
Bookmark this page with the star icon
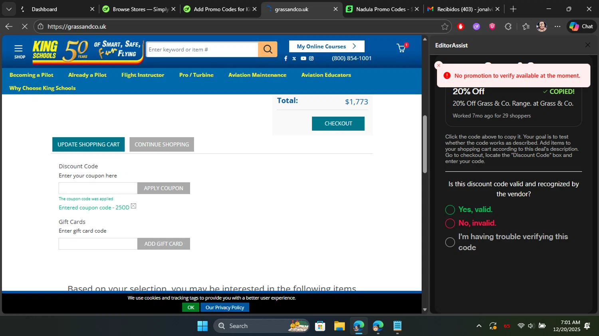(445, 26)
